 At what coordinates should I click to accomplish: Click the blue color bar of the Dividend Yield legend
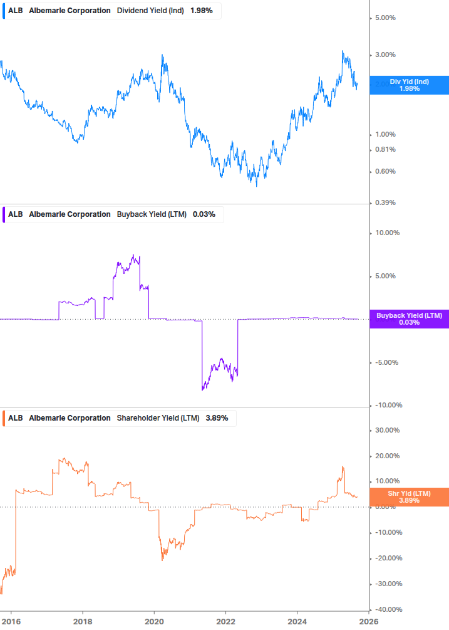[4, 11]
